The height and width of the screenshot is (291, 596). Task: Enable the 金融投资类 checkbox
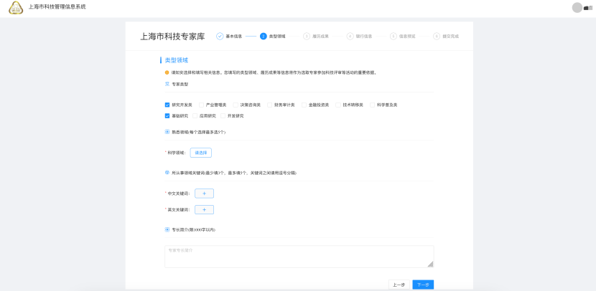(304, 105)
